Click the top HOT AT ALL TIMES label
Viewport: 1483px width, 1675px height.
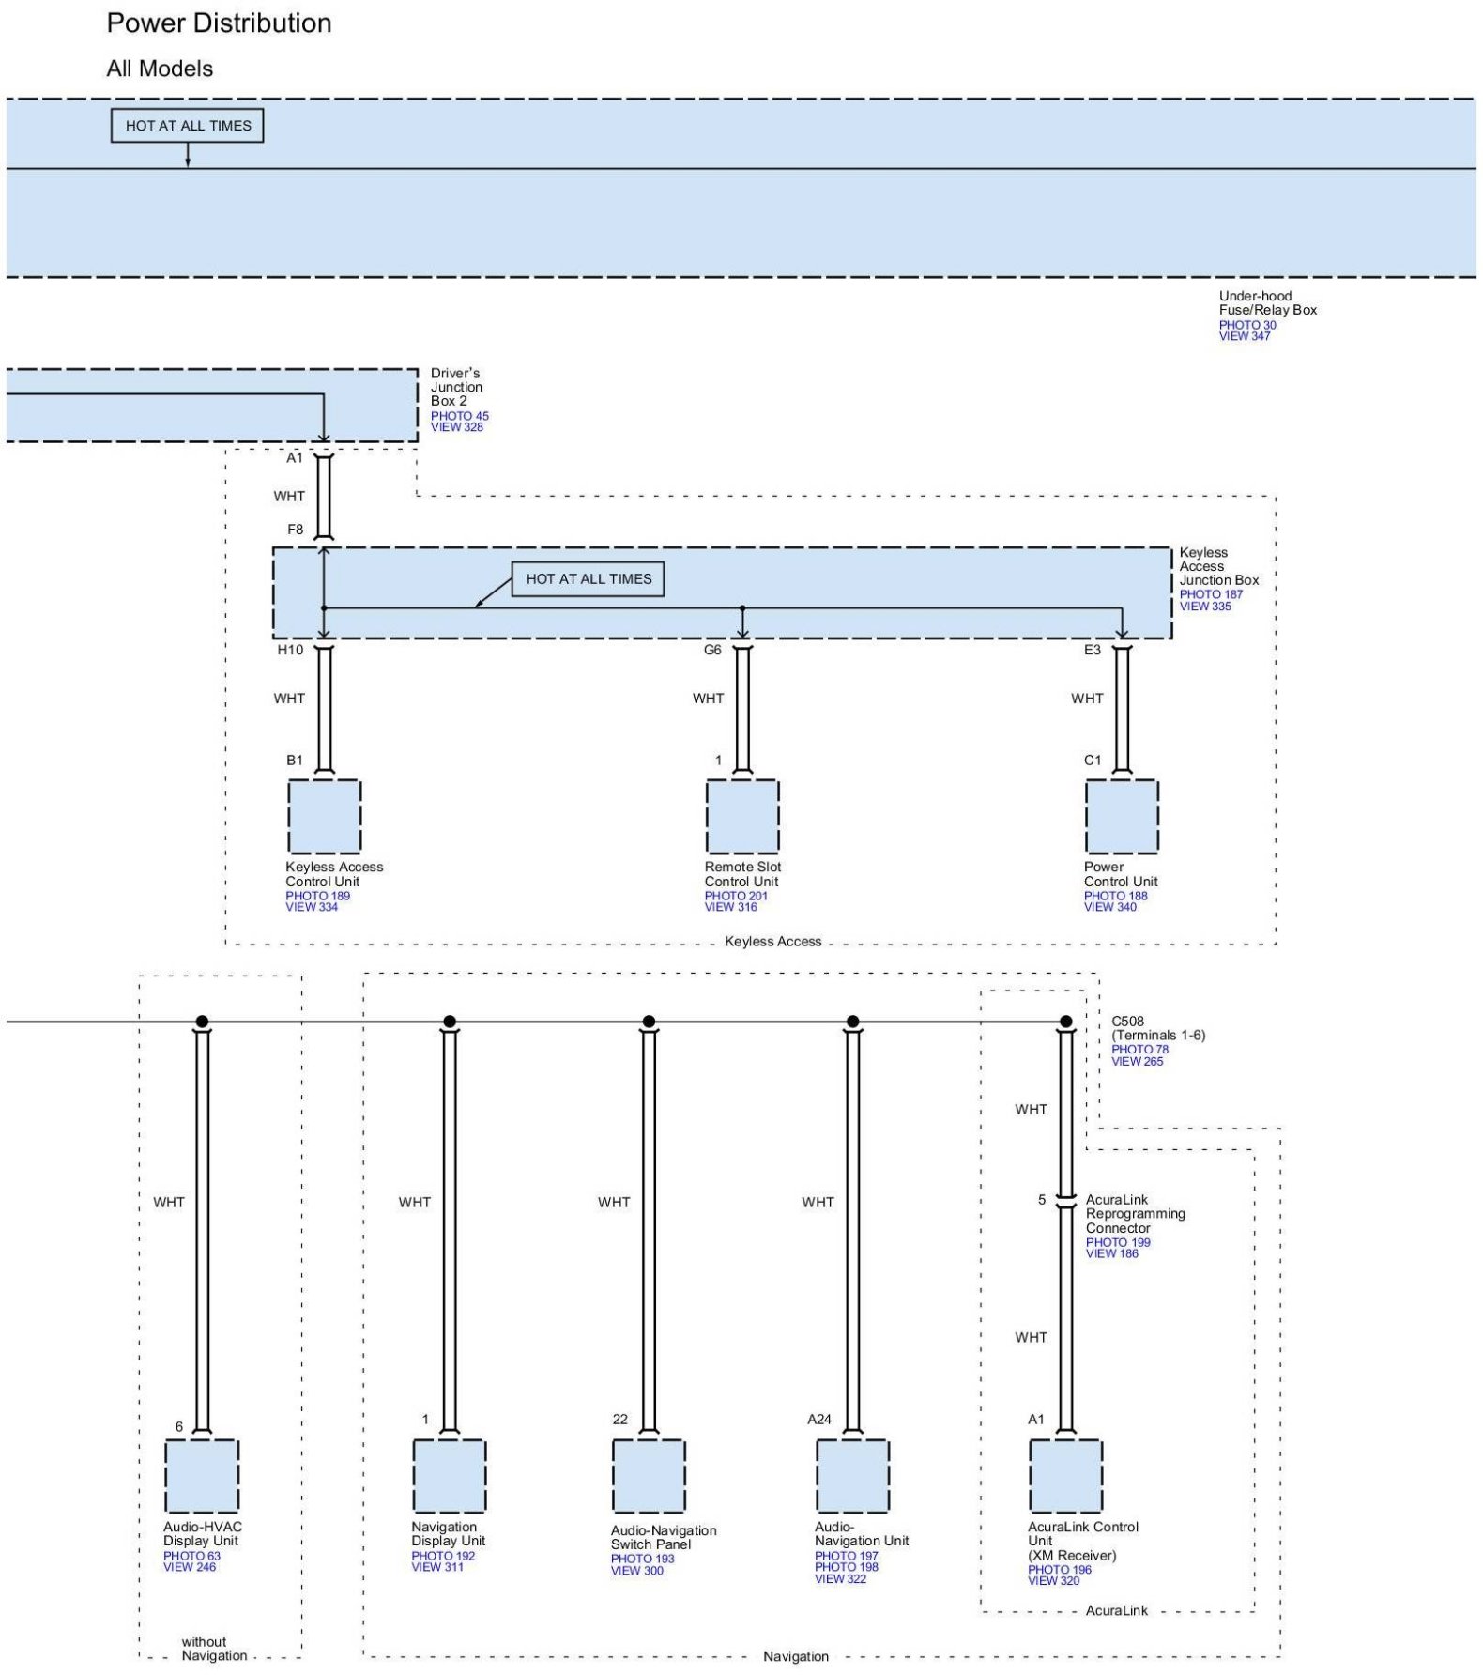point(188,126)
